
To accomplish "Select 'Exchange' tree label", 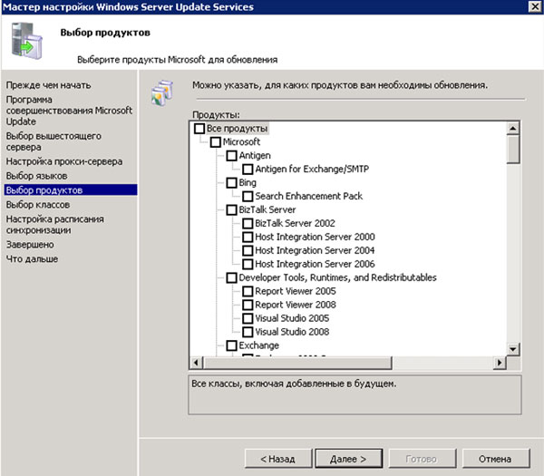I will click(x=258, y=345).
